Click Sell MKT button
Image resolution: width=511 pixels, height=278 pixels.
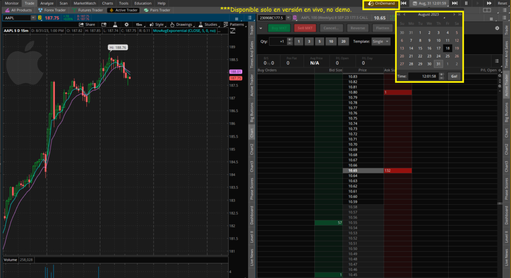(305, 28)
